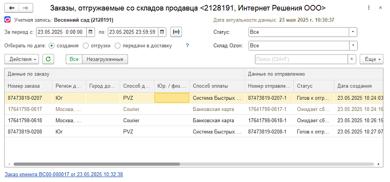Screen dimensions: 390x182
Task: Open calendar for period start date
Action: click(91, 32)
